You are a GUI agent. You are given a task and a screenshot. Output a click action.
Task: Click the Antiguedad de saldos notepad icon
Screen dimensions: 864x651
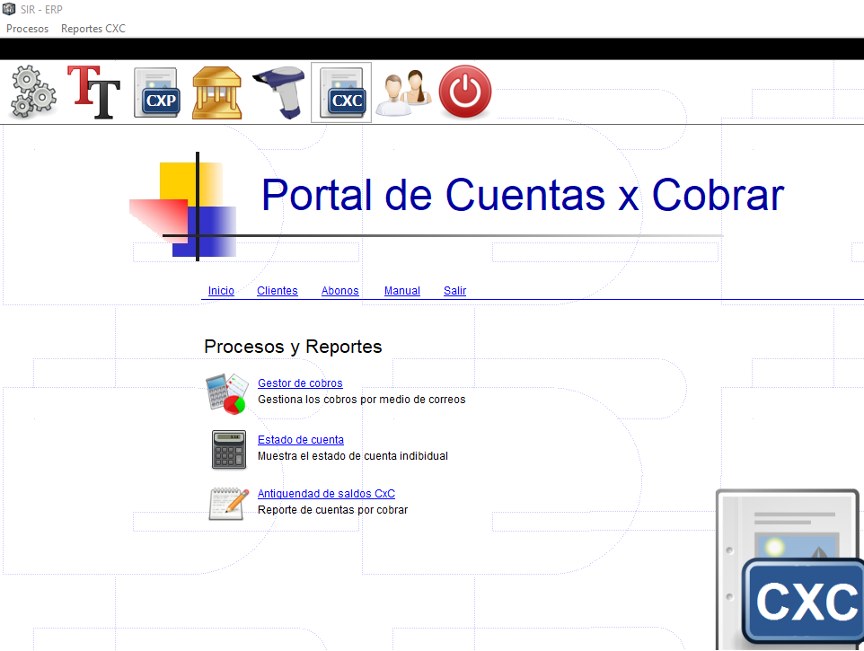pyautogui.click(x=227, y=503)
